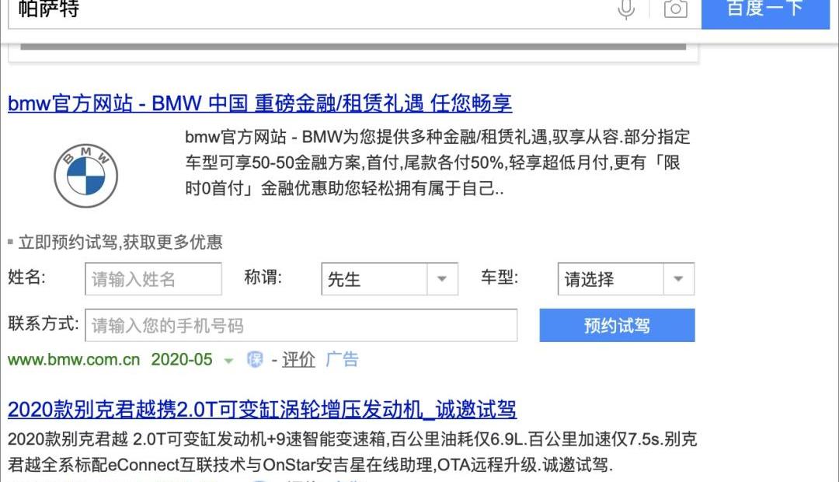
Task: Click the BMW logo thumbnail
Action: (x=85, y=176)
